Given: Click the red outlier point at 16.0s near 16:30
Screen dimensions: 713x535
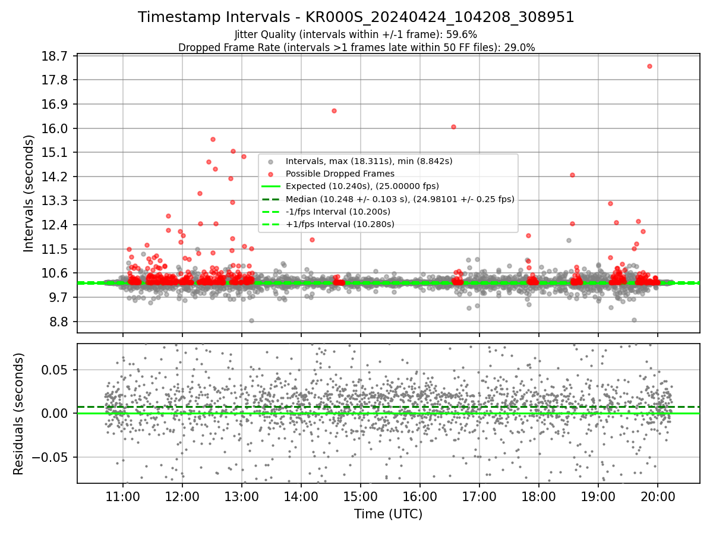Looking at the screenshot, I should 453,127.
